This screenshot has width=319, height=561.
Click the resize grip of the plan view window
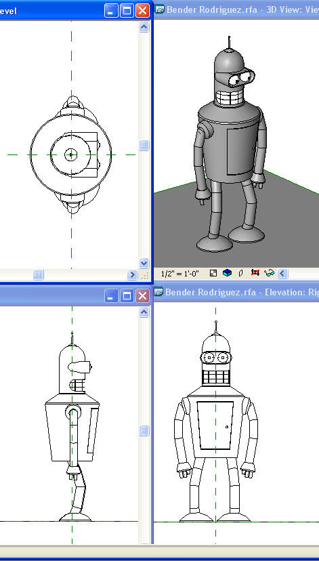click(x=145, y=275)
